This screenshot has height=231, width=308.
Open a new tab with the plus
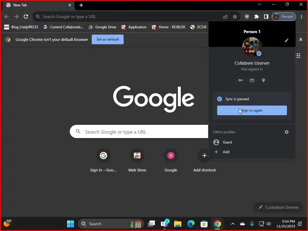click(x=81, y=5)
